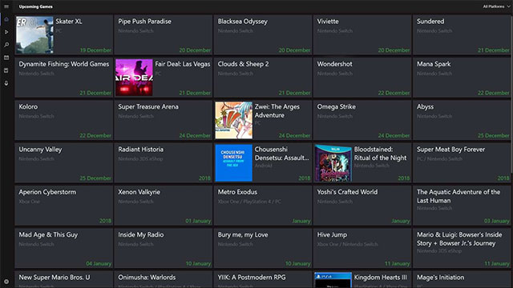Click the 01 January release date
The image size is (513, 288).
[x=198, y=221]
